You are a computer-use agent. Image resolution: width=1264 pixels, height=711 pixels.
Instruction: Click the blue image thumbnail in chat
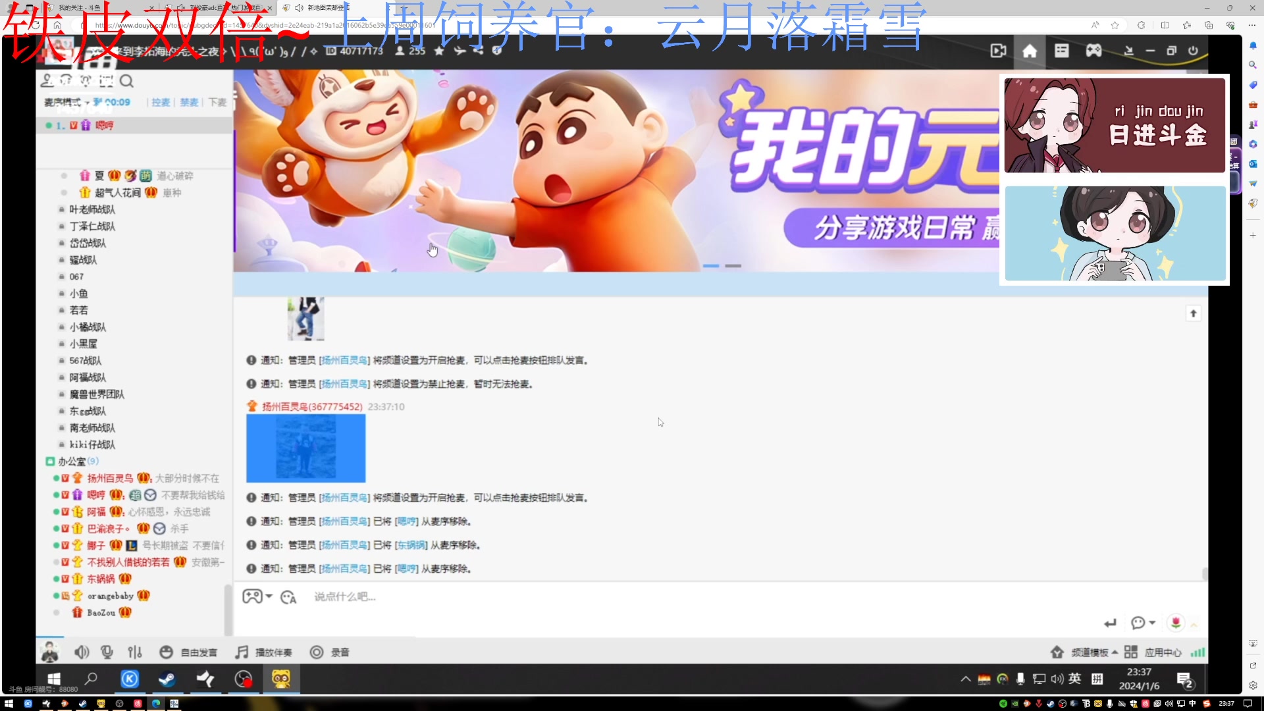coord(305,448)
